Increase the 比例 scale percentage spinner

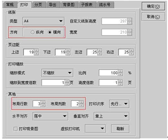(120, 71)
